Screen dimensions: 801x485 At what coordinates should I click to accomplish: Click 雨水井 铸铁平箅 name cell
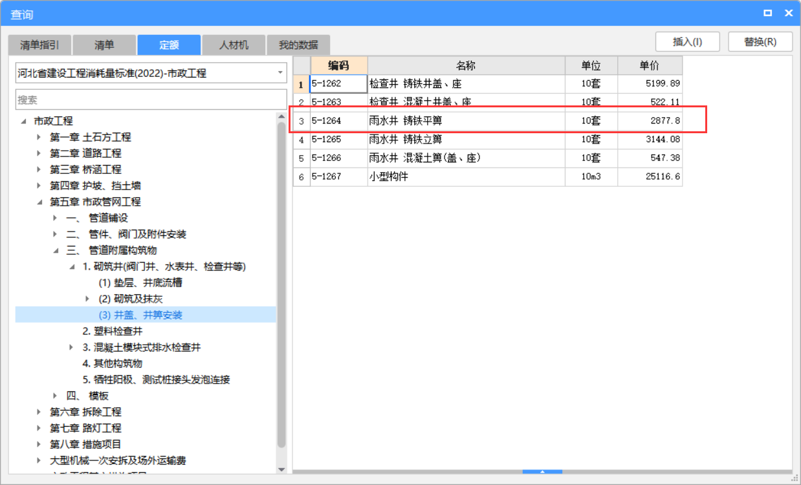point(466,121)
